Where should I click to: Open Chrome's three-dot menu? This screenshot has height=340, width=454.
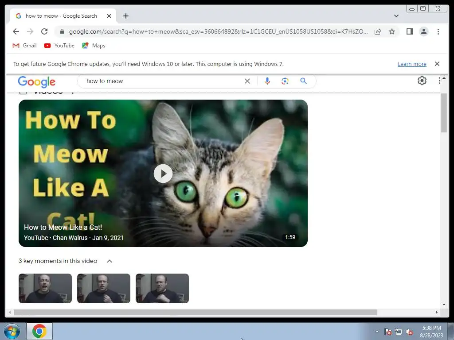click(438, 31)
